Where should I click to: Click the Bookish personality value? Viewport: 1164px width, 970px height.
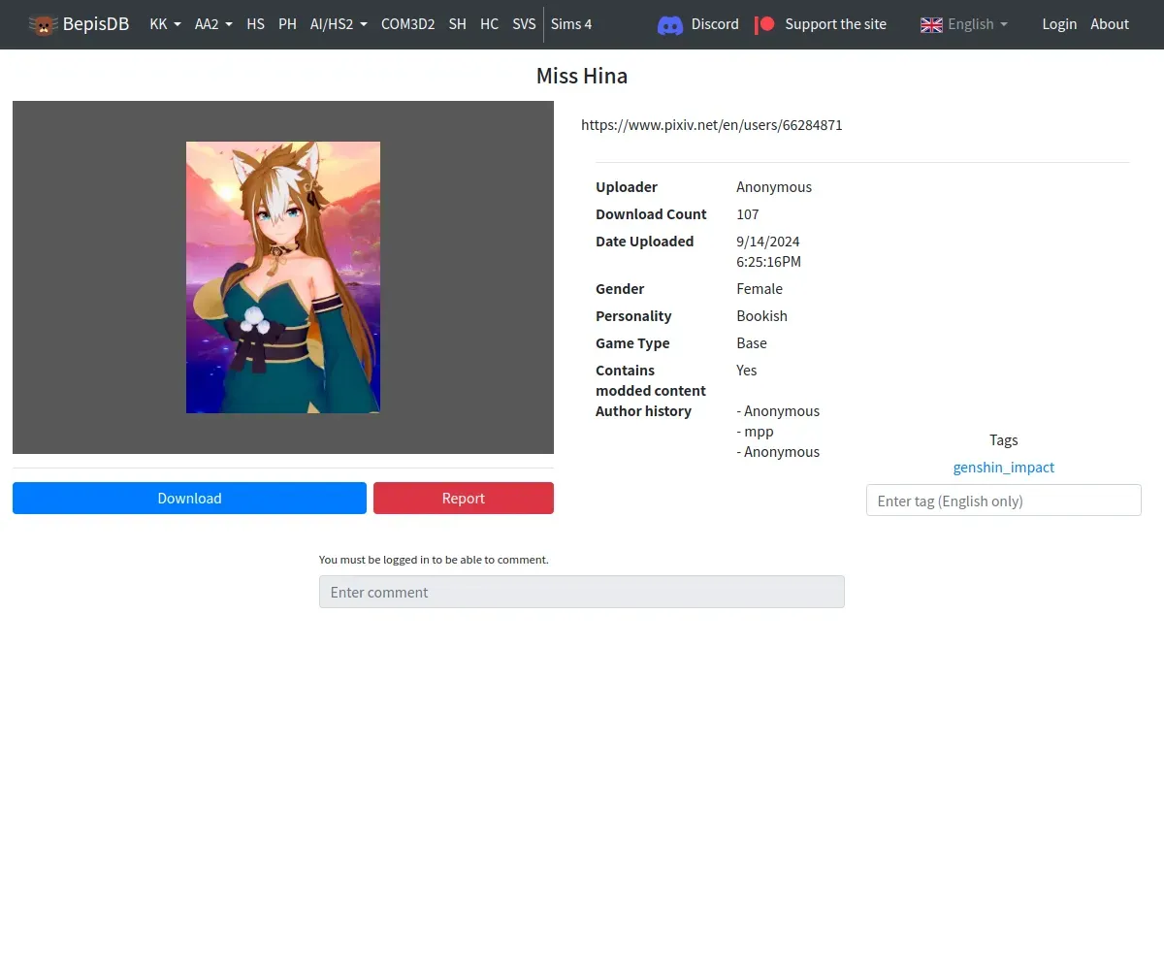tap(762, 316)
